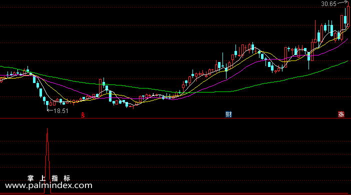Open the blue 财 info icon
The width and height of the screenshot is (351, 195).
coord(228,114)
